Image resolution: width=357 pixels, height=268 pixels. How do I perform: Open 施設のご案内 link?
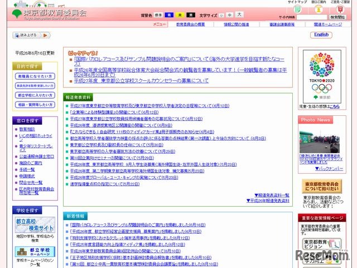(x=31, y=163)
